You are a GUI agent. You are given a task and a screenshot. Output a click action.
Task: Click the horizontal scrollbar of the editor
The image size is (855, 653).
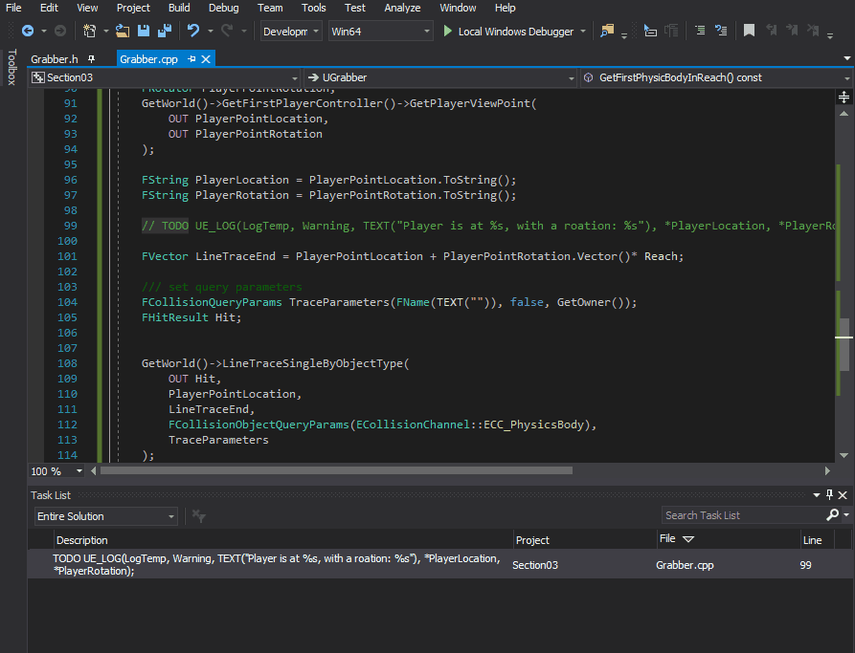pyautogui.click(x=335, y=470)
